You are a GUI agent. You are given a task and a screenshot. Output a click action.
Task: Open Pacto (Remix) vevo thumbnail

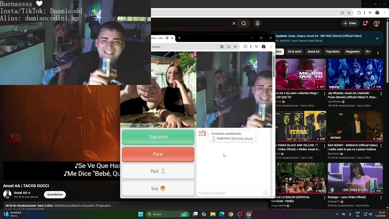tap(355, 74)
